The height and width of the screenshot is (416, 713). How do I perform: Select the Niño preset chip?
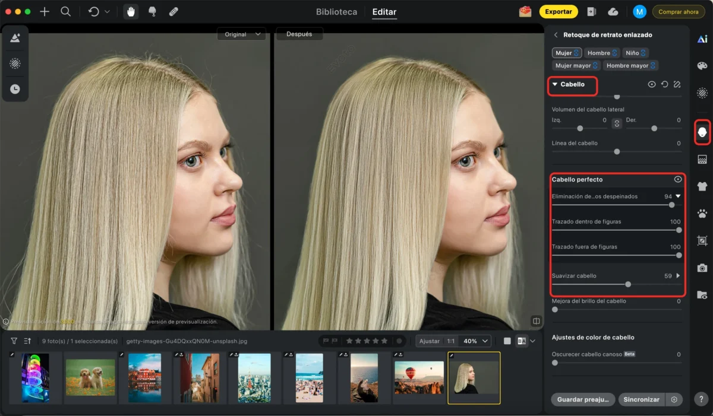(636, 53)
